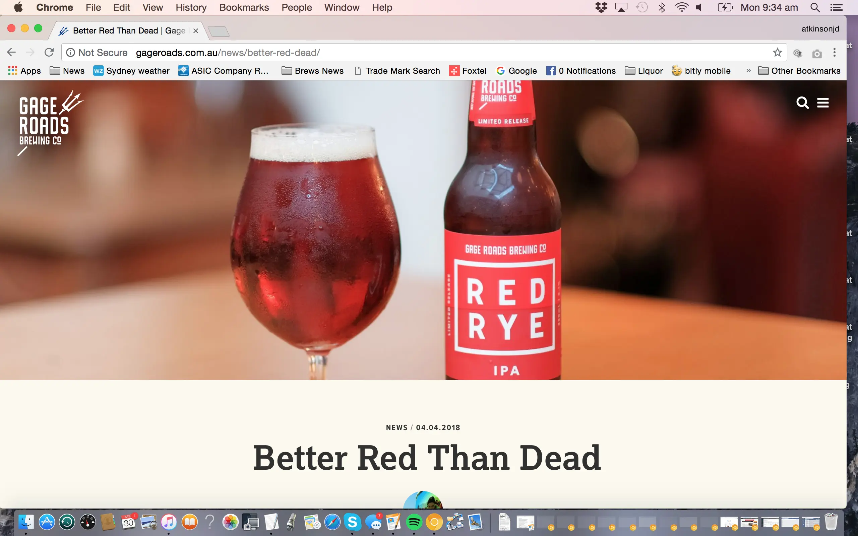Reload the page with the refresh icon
Screen dimensions: 858x536
pos(49,53)
